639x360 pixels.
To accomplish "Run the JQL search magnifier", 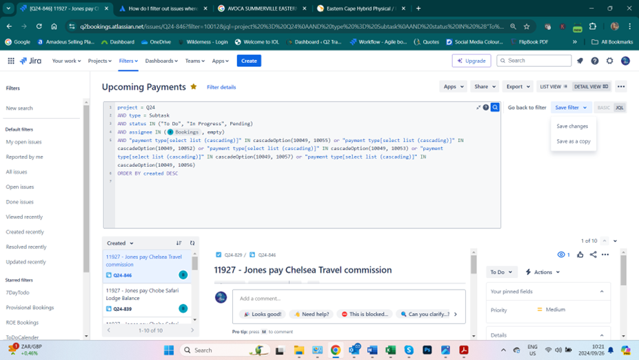I will point(495,108).
